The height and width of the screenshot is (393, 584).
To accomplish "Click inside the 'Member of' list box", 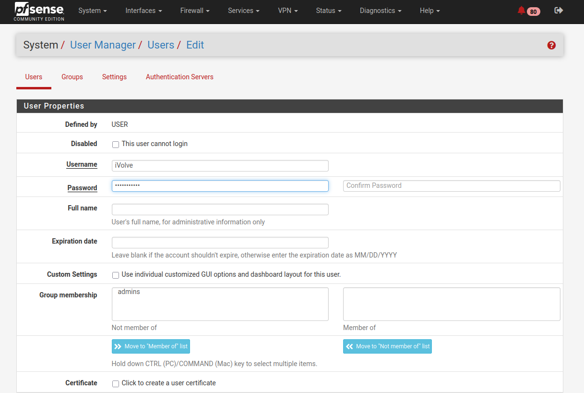I will pyautogui.click(x=452, y=304).
